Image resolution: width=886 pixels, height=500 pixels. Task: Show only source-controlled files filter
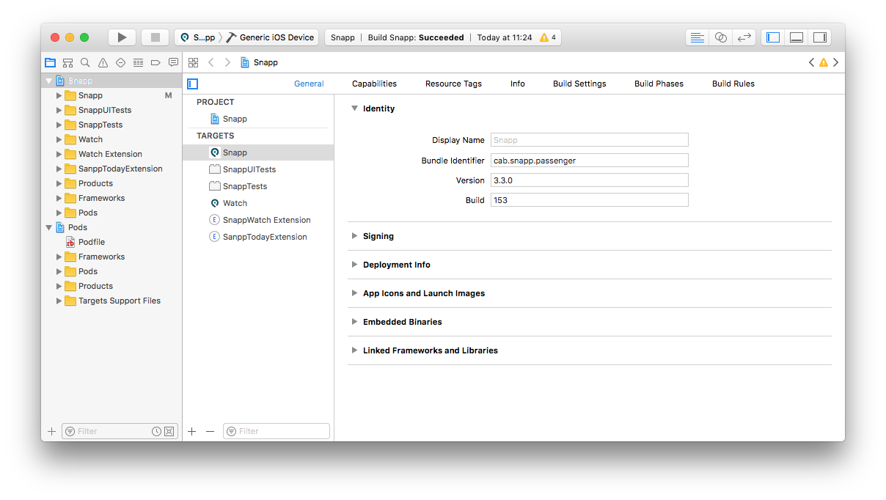coord(169,431)
